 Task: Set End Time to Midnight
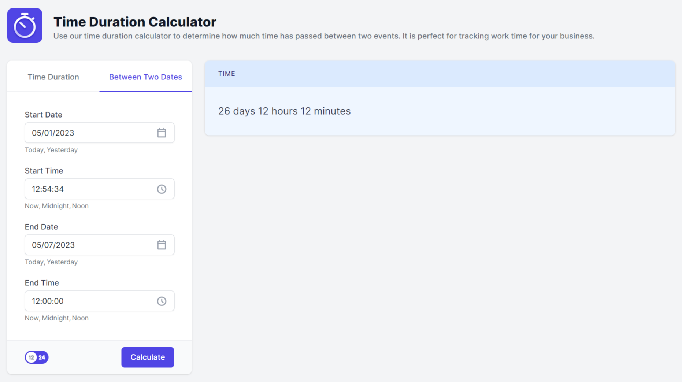[56, 318]
